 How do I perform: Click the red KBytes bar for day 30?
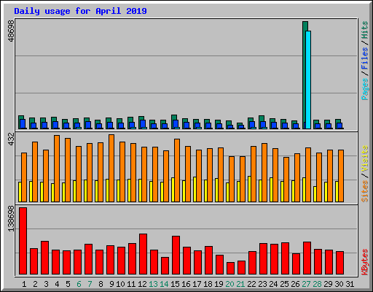[339, 263]
